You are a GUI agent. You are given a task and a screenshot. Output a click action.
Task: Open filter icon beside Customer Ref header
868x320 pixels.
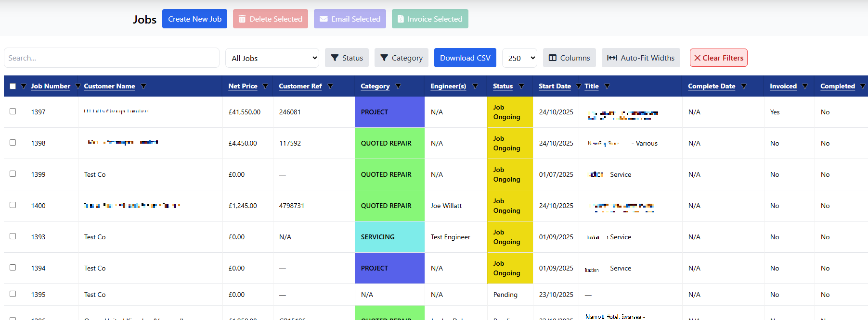pyautogui.click(x=330, y=86)
